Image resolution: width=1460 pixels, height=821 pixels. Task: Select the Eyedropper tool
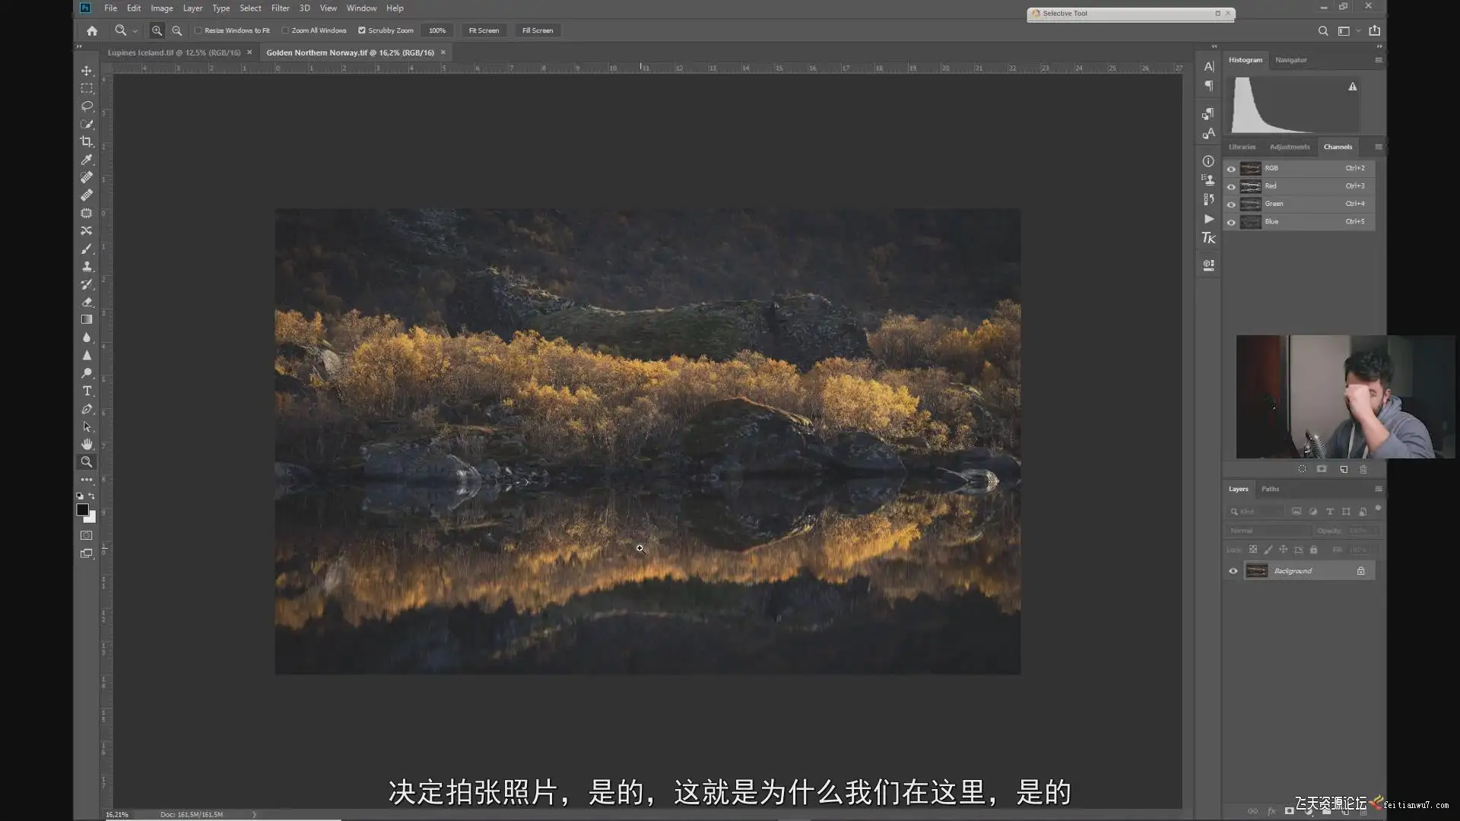(x=87, y=160)
